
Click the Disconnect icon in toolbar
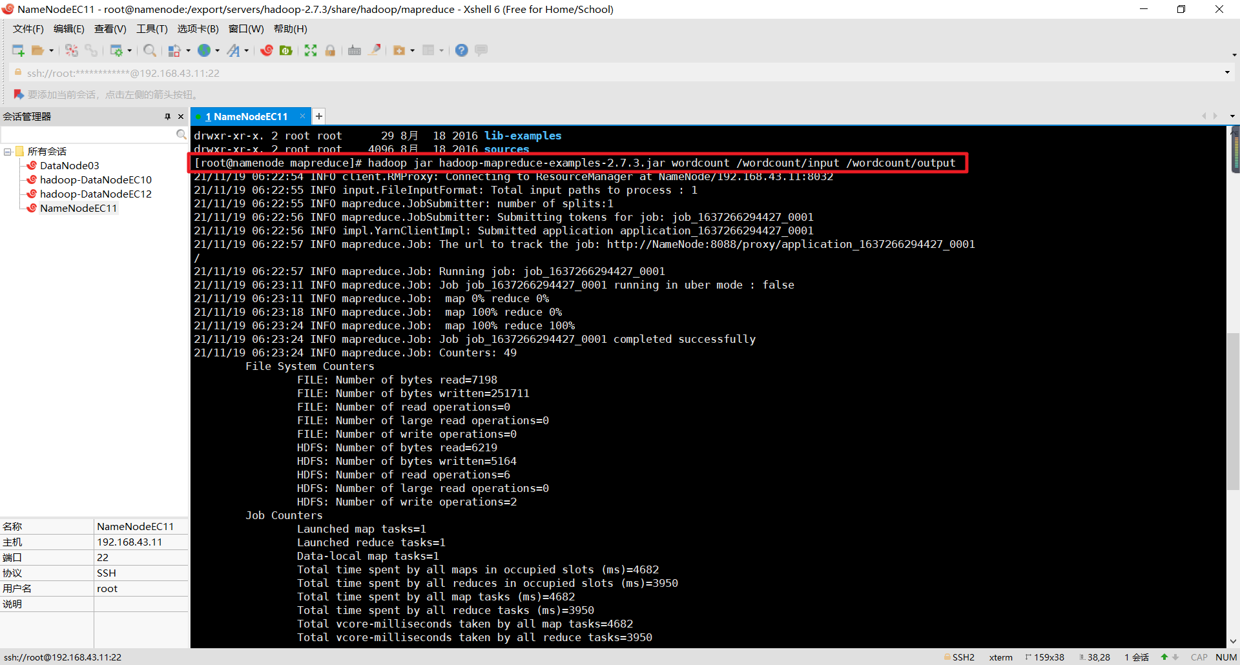pos(72,50)
